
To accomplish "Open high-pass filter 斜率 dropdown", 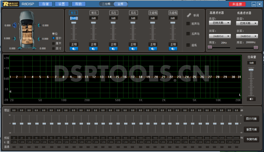I will click(x=219, y=36).
